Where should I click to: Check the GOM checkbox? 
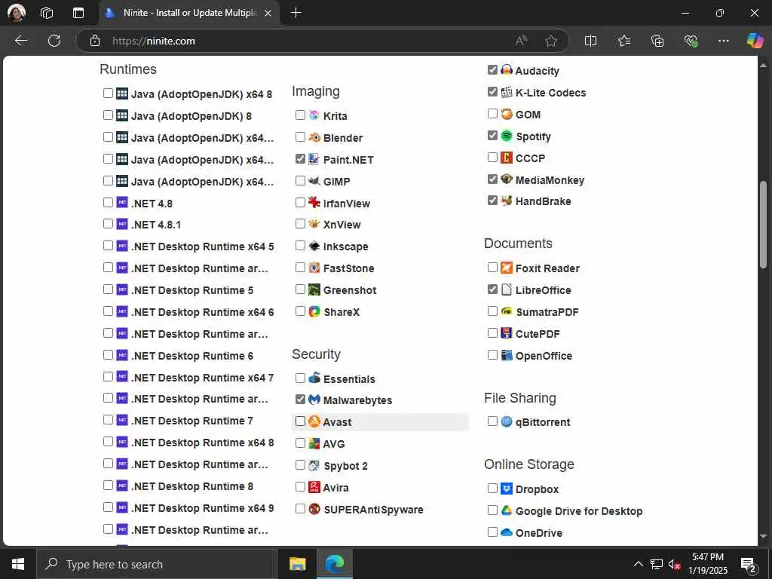tap(492, 113)
